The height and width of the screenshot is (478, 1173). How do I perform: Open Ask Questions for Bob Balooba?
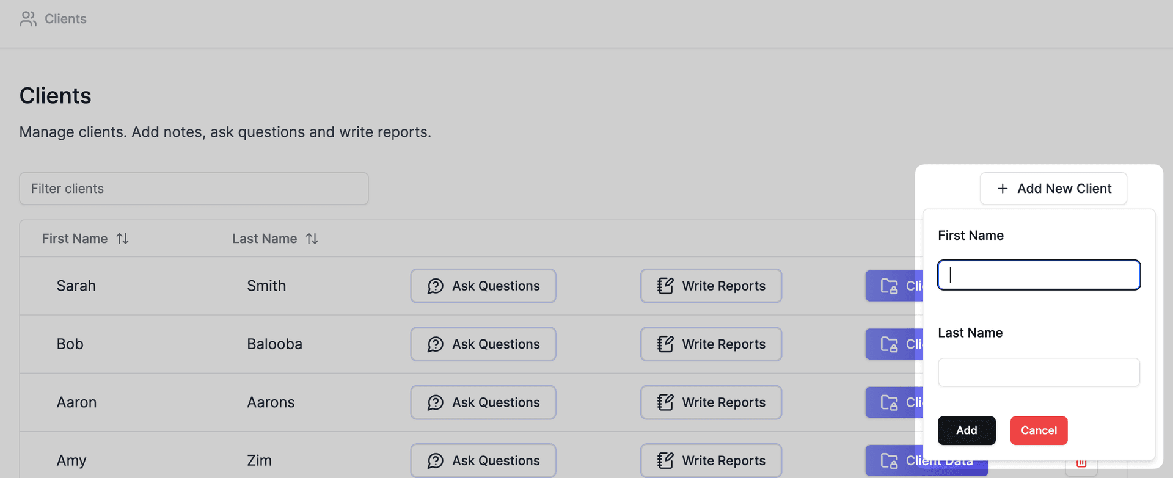click(483, 344)
